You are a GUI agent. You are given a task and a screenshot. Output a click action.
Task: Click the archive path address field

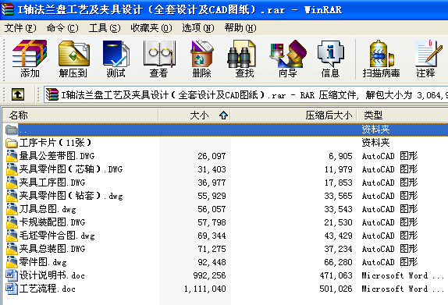pyautogui.click(x=246, y=94)
